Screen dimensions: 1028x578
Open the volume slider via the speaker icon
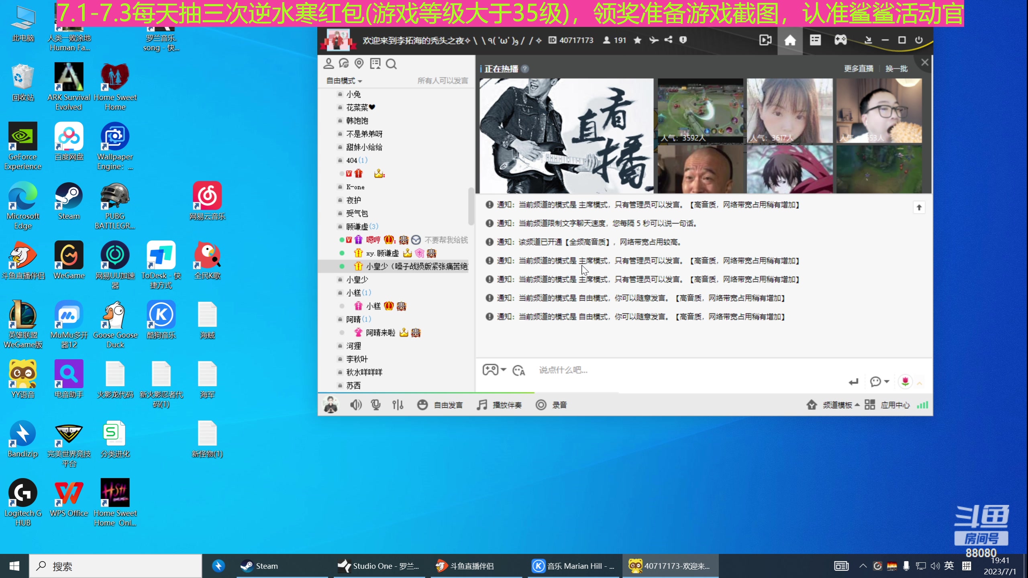(x=355, y=405)
